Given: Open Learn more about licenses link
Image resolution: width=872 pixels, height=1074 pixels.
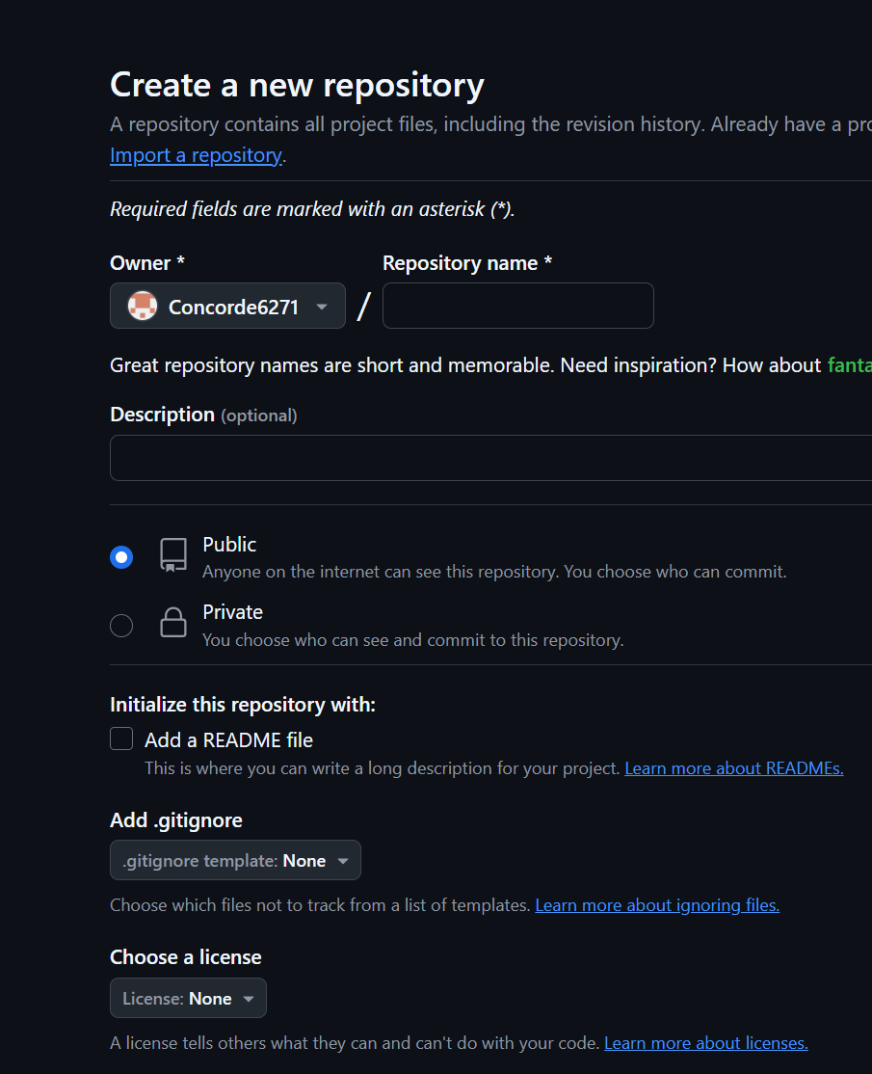Looking at the screenshot, I should tap(705, 1043).
